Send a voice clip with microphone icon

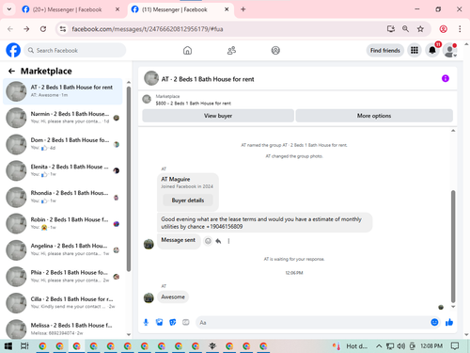click(146, 322)
